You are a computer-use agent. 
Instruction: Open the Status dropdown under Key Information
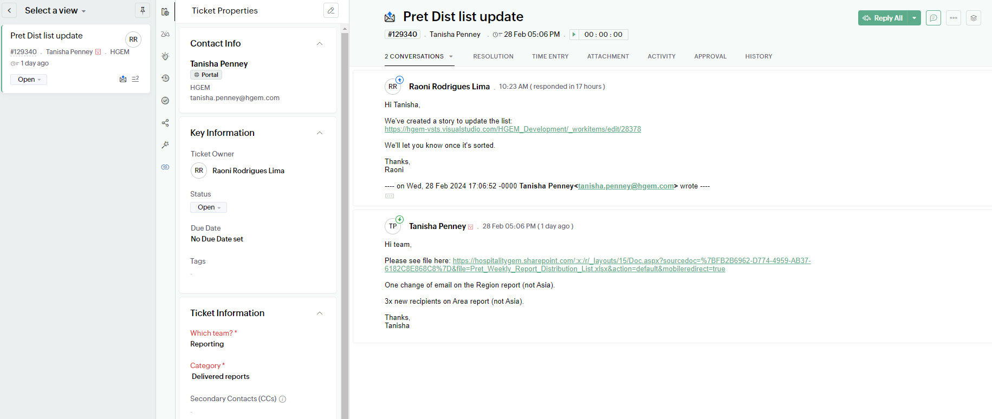(209, 207)
